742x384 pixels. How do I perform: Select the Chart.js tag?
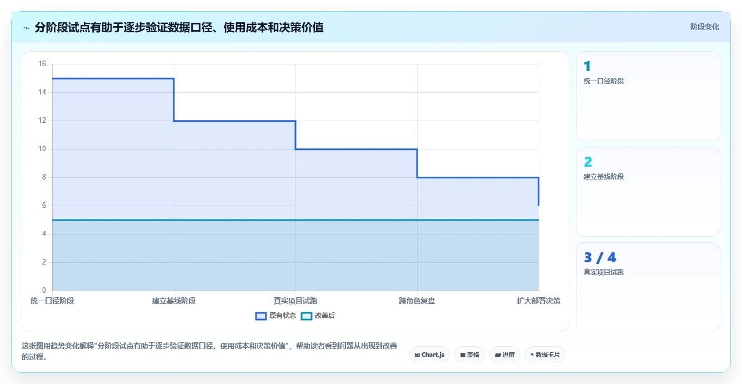pos(429,355)
